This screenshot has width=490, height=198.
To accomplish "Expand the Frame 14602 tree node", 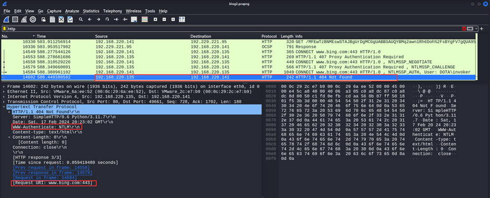I will pyautogui.click(x=4, y=86).
